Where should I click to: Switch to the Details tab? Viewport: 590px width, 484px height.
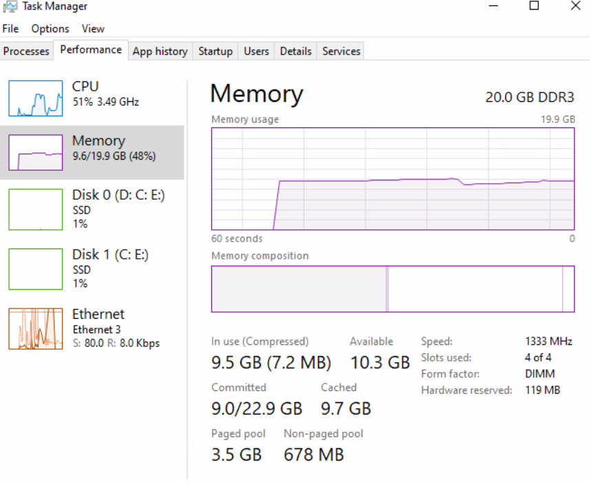(296, 52)
